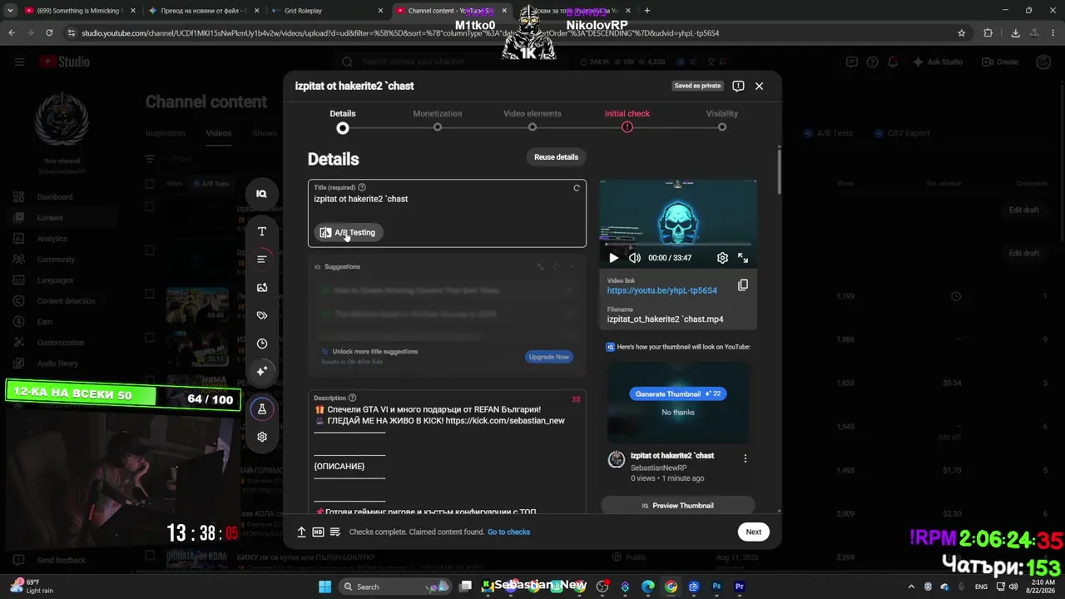Open the Go to checks link
The height and width of the screenshot is (599, 1065).
pos(508,532)
